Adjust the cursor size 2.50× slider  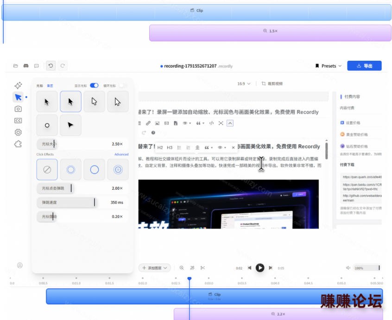(82, 144)
